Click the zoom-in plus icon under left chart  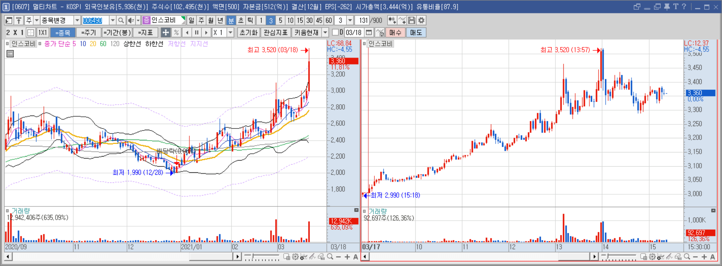point(347,257)
